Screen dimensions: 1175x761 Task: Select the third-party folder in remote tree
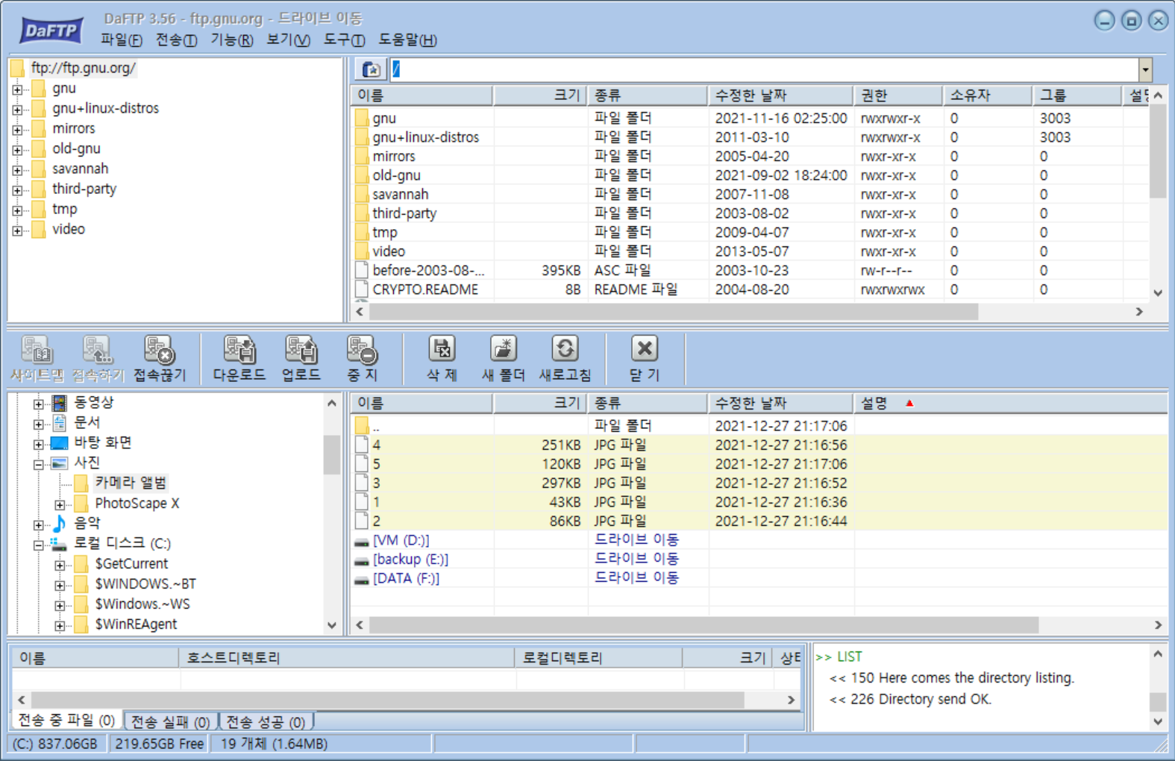point(84,189)
